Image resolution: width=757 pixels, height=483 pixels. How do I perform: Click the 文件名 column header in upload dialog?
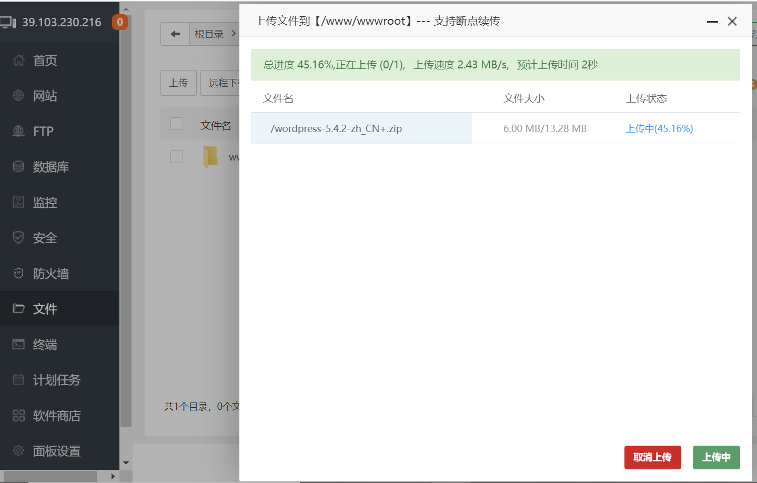pyautogui.click(x=278, y=98)
